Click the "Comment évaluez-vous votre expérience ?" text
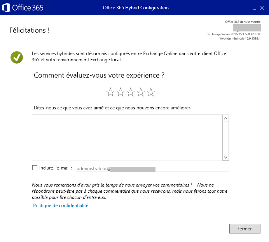269x242 pixels. point(99,75)
